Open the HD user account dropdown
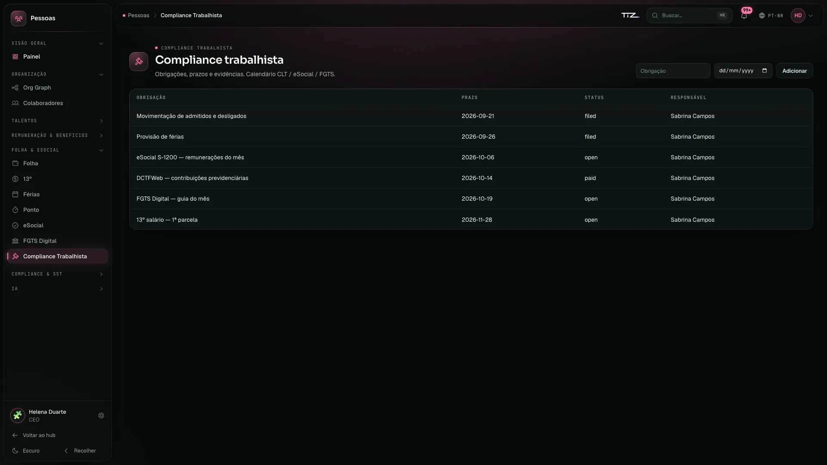The height and width of the screenshot is (465, 827). pos(802,15)
